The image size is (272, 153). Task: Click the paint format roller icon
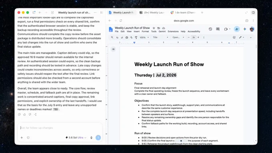point(136,38)
